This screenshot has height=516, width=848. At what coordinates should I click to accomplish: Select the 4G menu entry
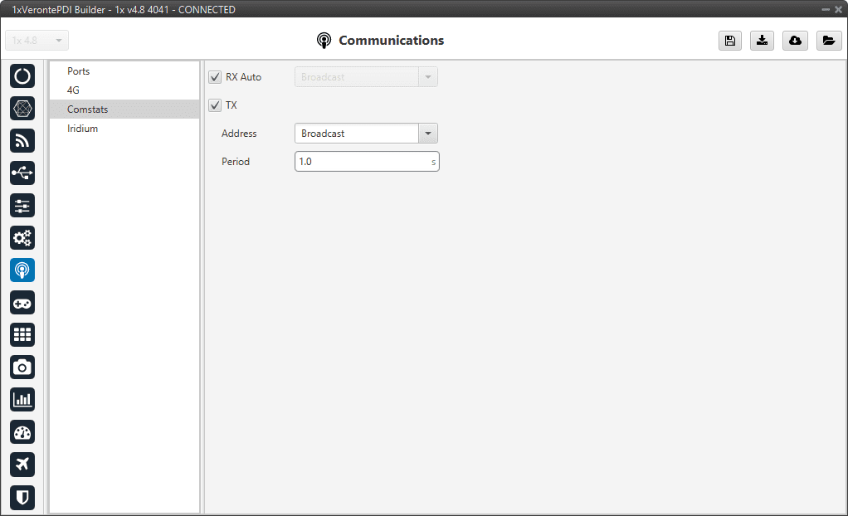(73, 90)
